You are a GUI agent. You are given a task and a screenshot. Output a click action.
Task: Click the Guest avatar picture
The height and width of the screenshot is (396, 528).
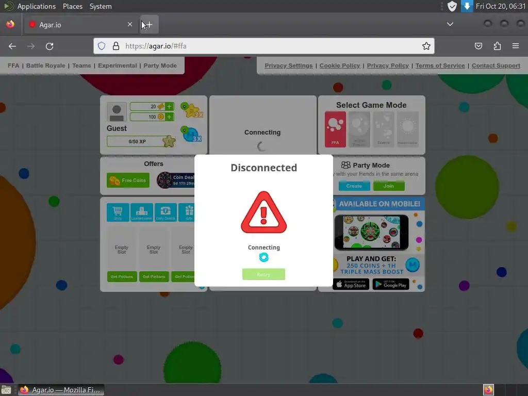point(117,112)
